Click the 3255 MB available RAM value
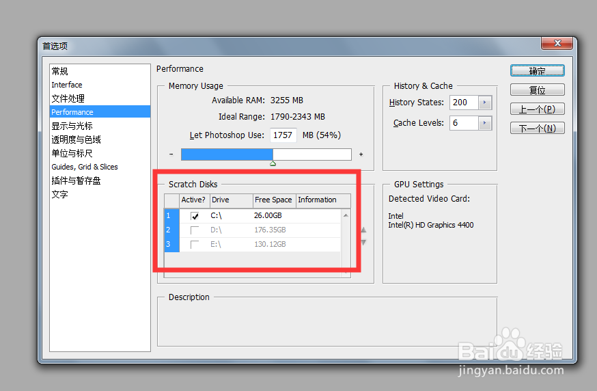 point(287,100)
